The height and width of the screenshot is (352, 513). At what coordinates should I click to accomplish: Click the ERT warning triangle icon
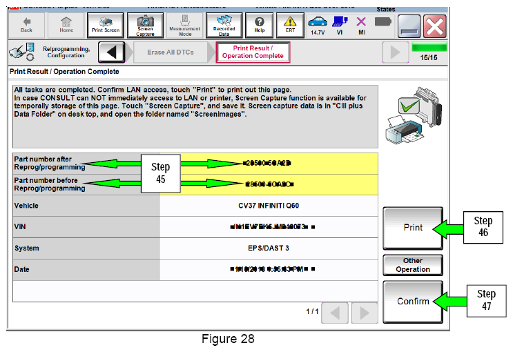(290, 25)
